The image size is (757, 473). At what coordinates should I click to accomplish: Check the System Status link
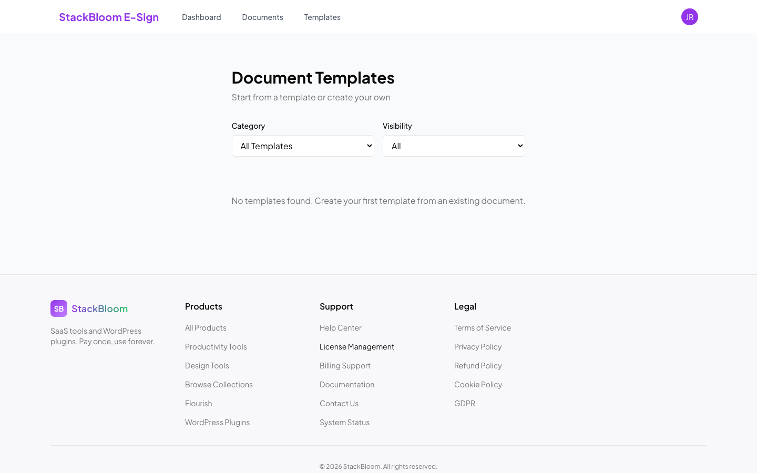[344, 422]
